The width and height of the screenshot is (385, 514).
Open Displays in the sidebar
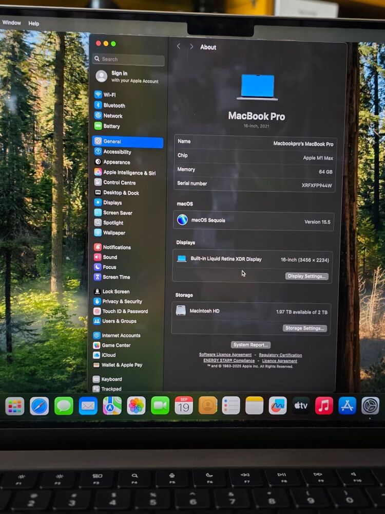[108, 203]
